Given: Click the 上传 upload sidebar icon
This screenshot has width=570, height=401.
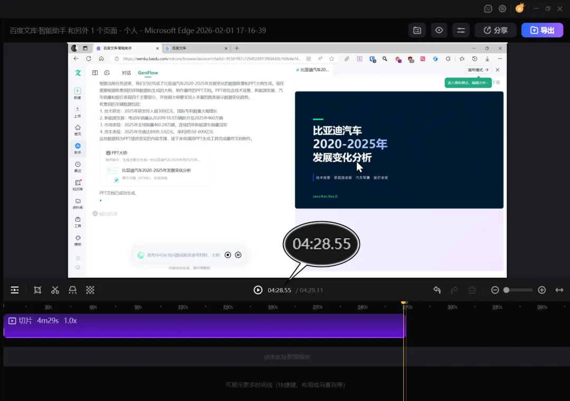Looking at the screenshot, I should (x=78, y=112).
